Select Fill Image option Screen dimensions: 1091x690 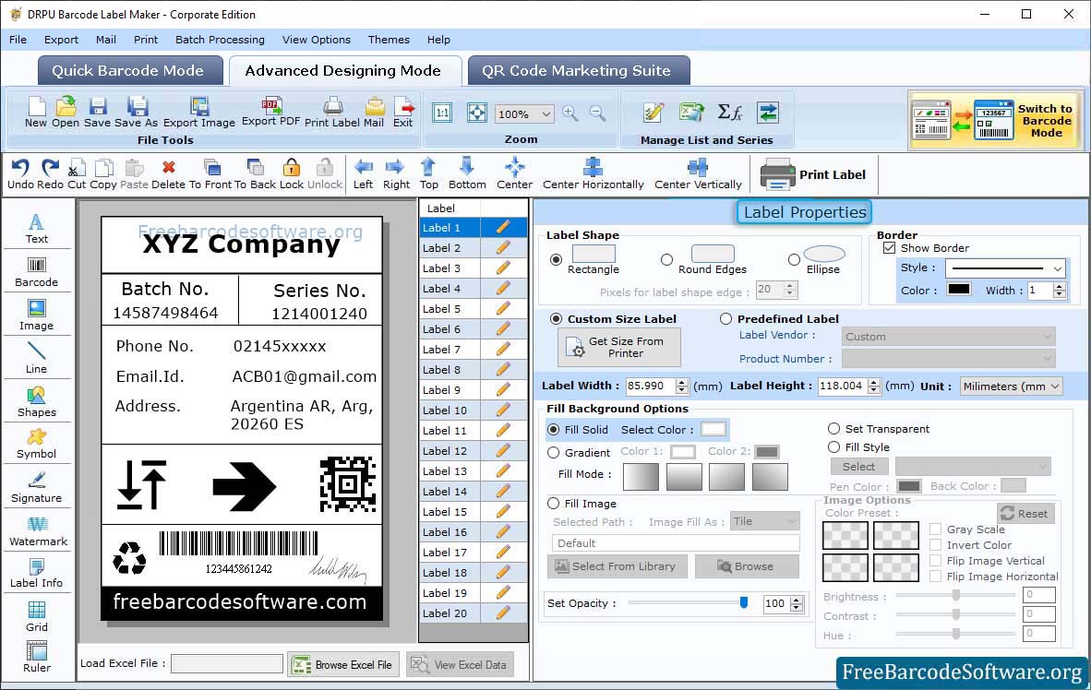553,503
